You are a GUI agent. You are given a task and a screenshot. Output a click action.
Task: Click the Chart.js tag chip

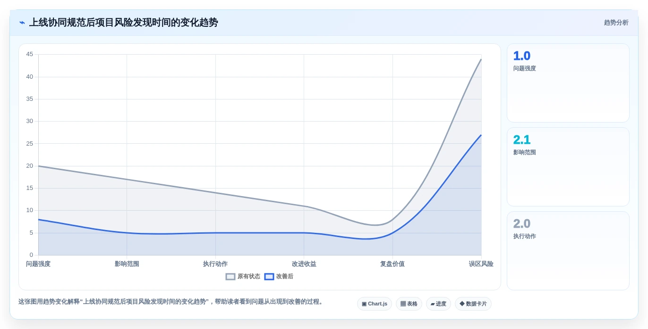click(x=375, y=304)
